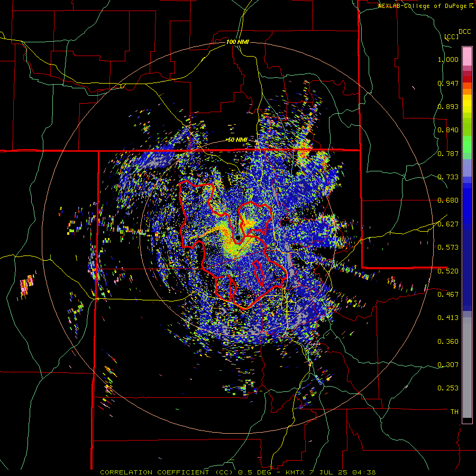Select the 0.467 scale value

coord(448,295)
